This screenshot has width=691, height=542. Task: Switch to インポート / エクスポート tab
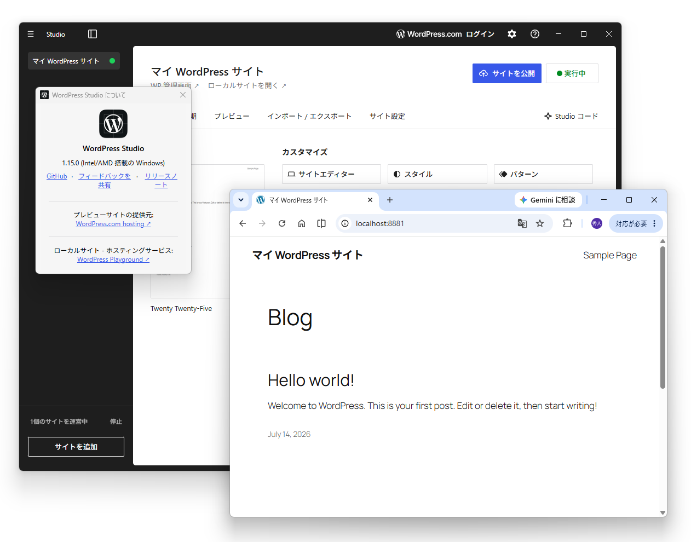(309, 116)
